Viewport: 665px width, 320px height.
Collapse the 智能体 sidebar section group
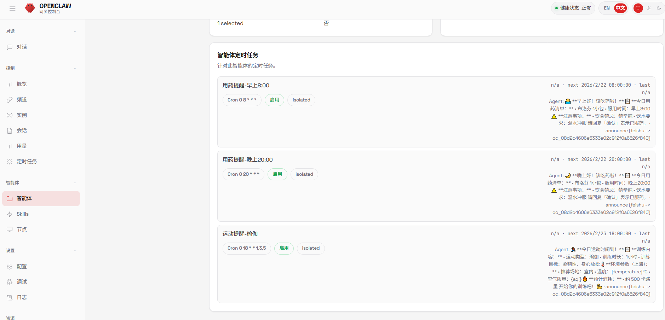point(75,183)
